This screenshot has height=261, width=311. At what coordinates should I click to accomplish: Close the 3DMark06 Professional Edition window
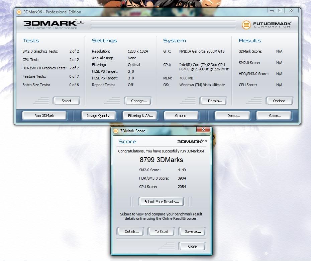coord(291,11)
